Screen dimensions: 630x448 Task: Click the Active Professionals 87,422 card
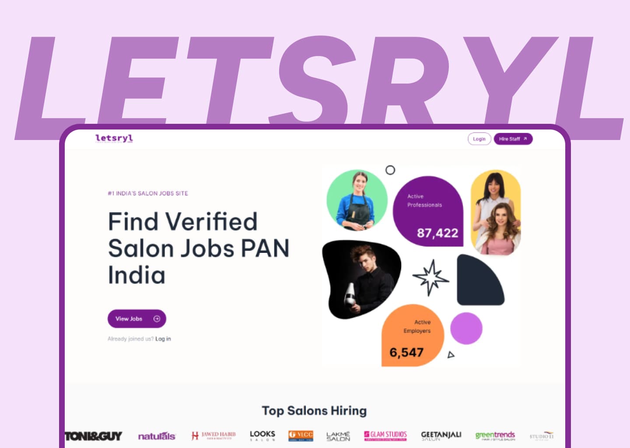point(428,211)
